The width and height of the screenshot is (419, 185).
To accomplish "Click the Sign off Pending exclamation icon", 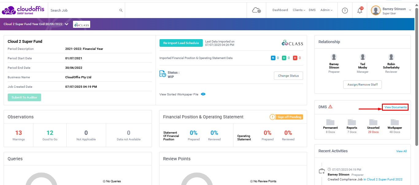I will pos(272,117).
